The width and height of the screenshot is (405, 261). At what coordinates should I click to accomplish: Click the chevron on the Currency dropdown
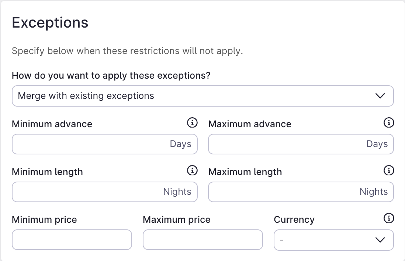(x=381, y=240)
